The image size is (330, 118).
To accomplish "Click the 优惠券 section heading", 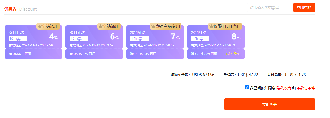I will [x=10, y=9].
